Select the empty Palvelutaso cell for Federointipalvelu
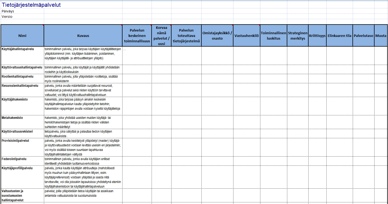Image resolution: width=388 pixels, height=204 pixels. tap(363, 161)
